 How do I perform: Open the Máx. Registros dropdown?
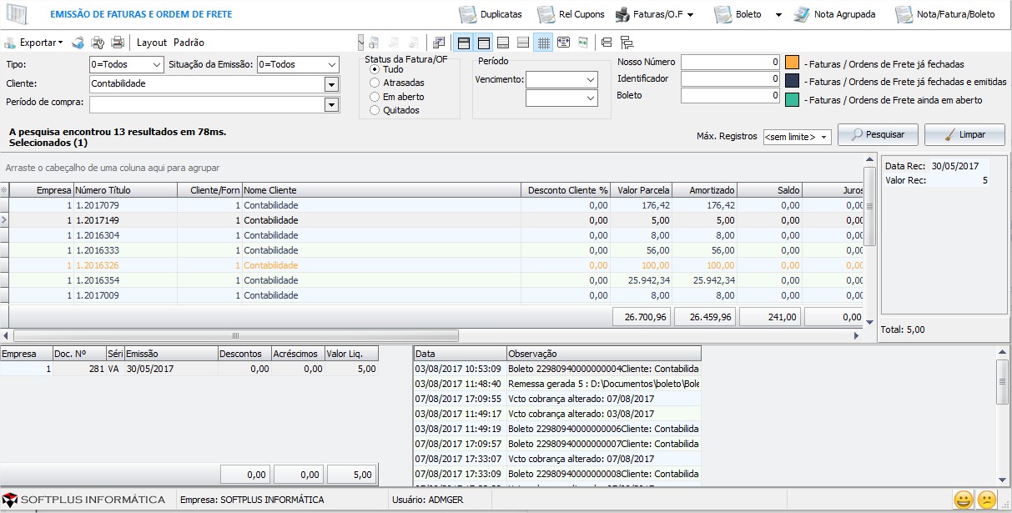pos(824,137)
